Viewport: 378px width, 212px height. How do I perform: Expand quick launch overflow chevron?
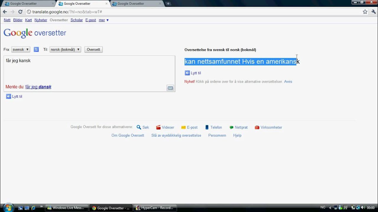41,206
